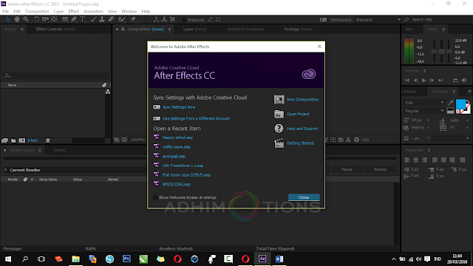Toggle loop option in Preview panel

tap(455, 81)
